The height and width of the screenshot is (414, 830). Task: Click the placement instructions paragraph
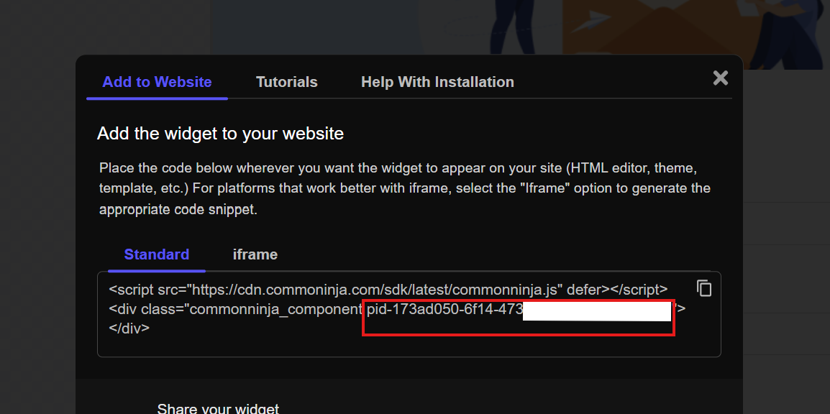pos(405,189)
